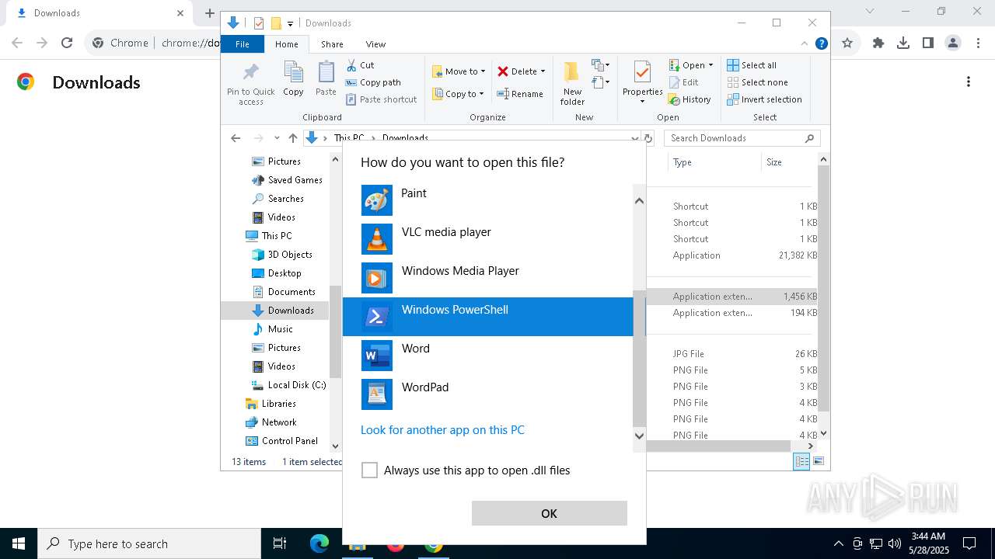Viewport: 995px width, 559px height.
Task: Open Explorer help question mark icon
Action: pyautogui.click(x=821, y=44)
